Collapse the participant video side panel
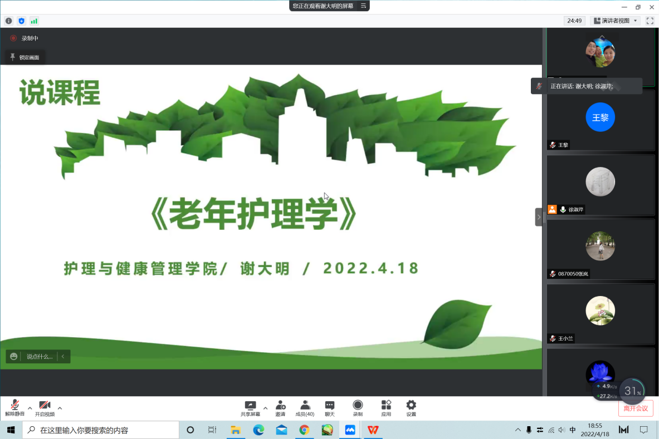The image size is (659, 439). pyautogui.click(x=538, y=217)
